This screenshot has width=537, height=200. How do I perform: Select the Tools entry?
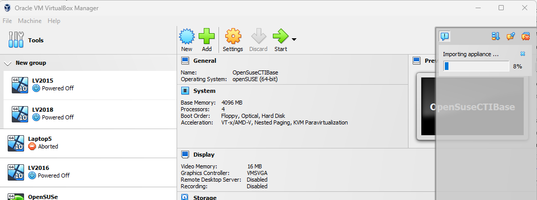(89, 40)
